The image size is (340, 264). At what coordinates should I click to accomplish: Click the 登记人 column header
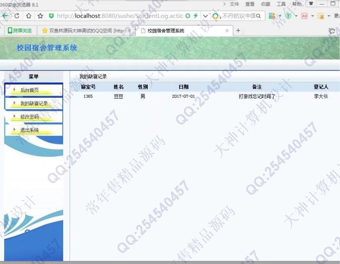321,87
